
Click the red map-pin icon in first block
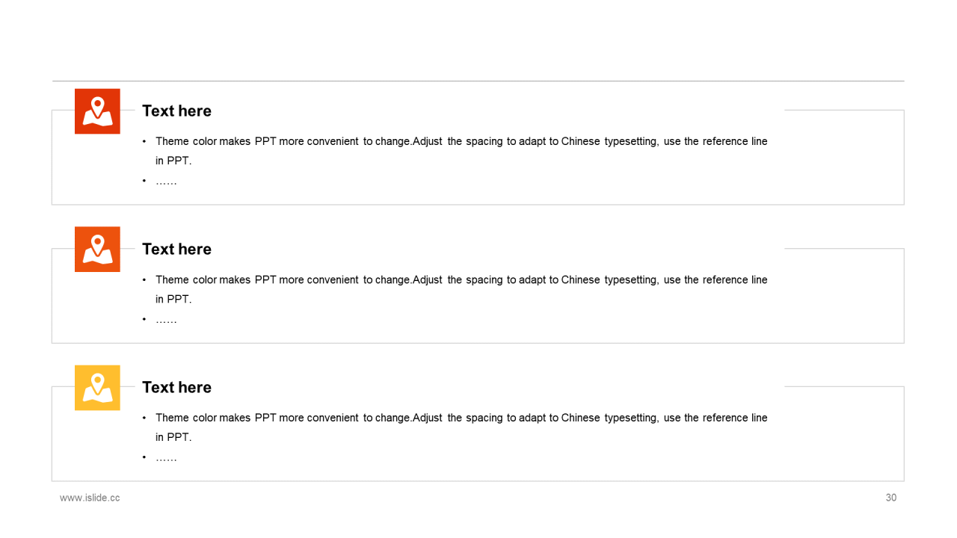97,111
